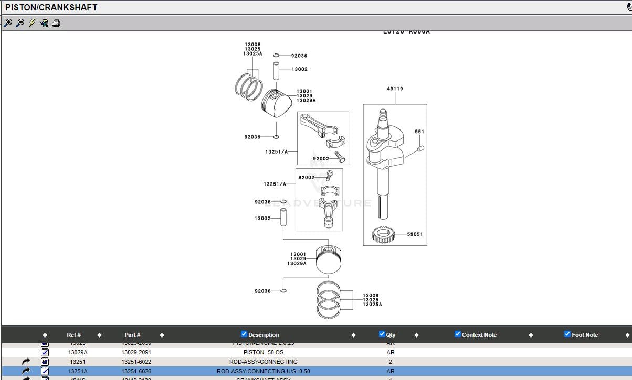This screenshot has height=380, width=632.
Task: Sort by Part # using its right sort arrow
Action: 162,335
